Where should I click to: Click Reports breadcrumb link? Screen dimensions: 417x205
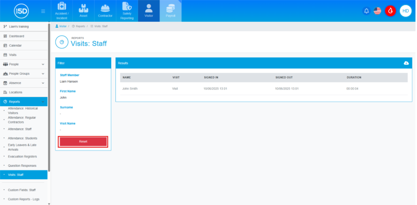[x=79, y=26]
